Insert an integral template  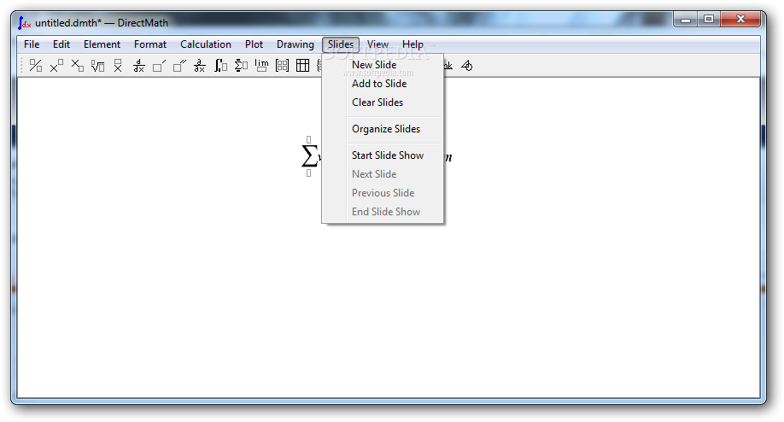click(x=220, y=66)
